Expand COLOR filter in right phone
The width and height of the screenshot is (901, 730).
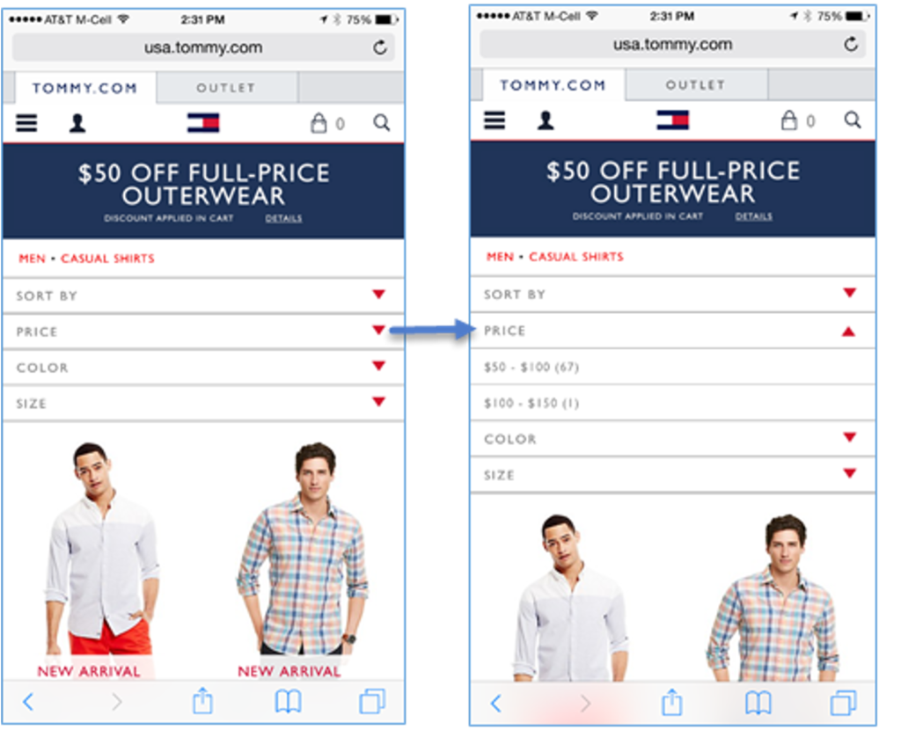tap(673, 439)
